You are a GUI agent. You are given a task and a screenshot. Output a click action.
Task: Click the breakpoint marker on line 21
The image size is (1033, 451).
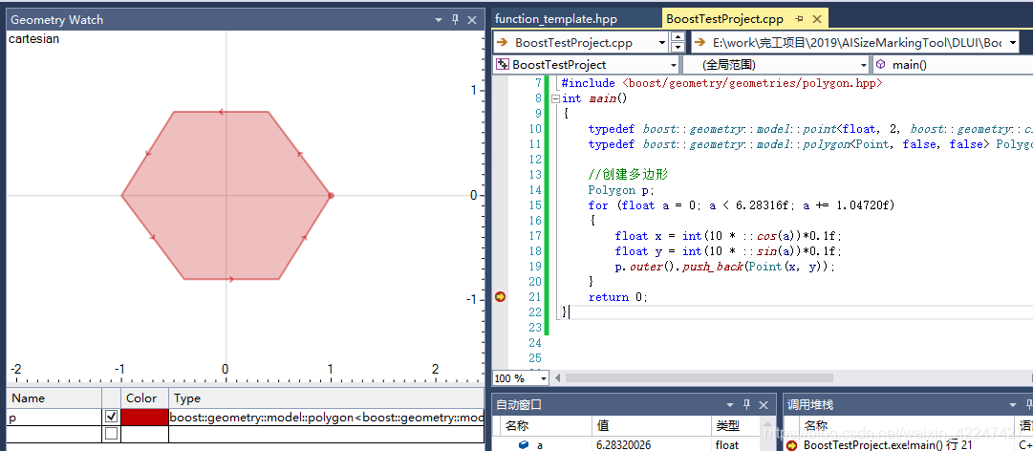pyautogui.click(x=500, y=297)
